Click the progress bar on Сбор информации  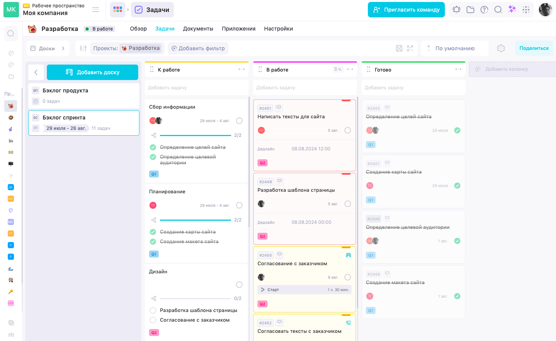(196, 135)
